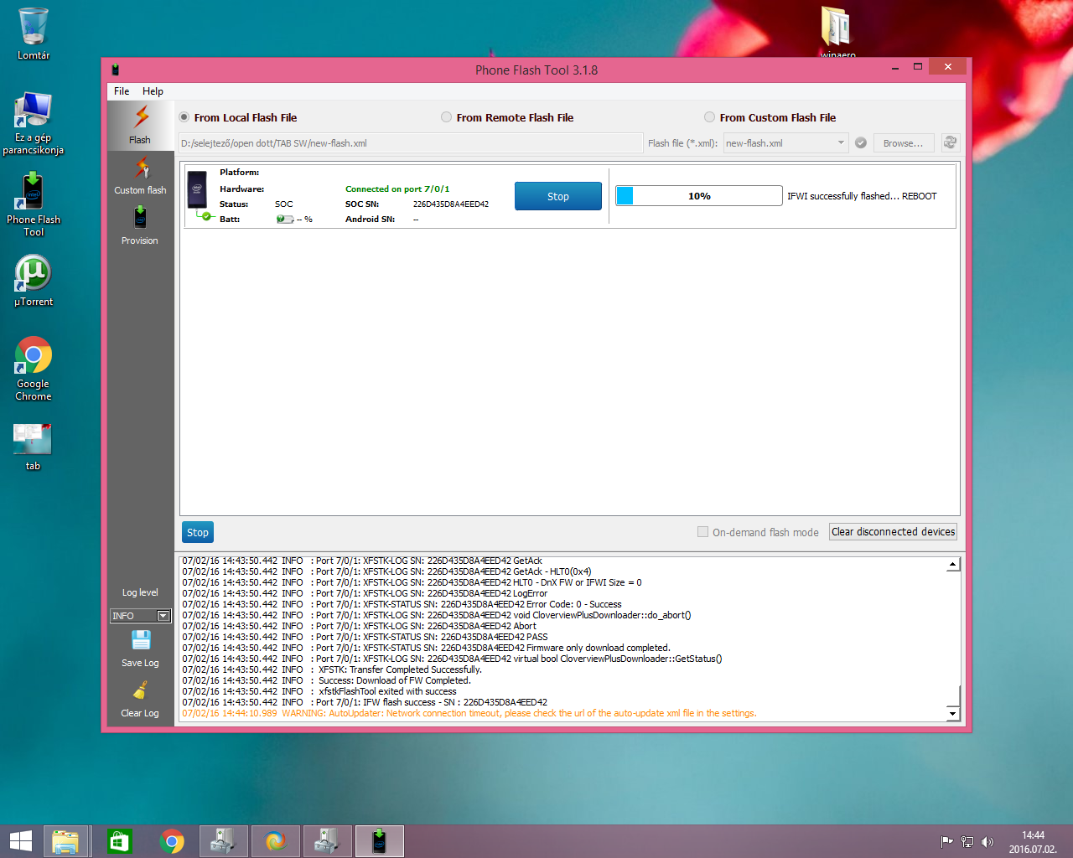Screen dimensions: 1073x858
Task: Open File Explorer from taskbar
Action: 65,841
